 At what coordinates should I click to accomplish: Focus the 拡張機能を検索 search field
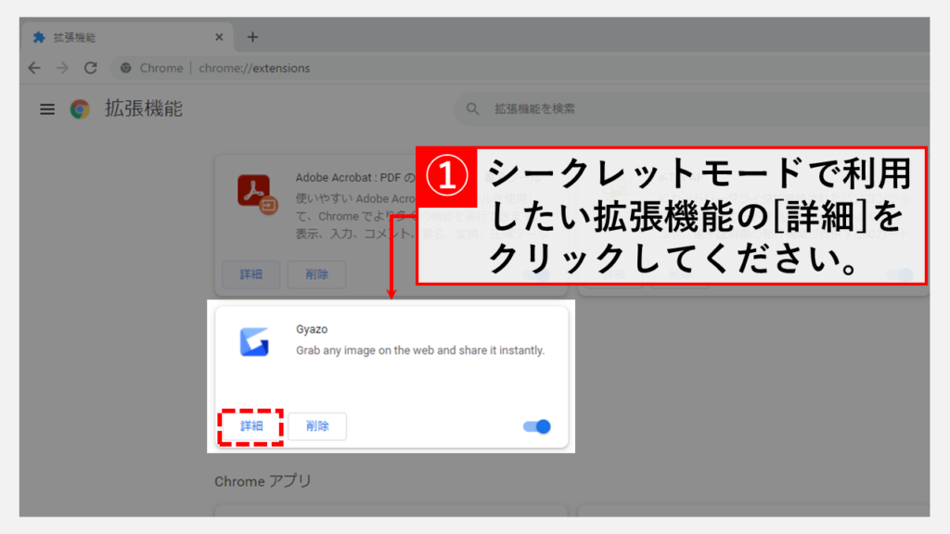pos(649,109)
